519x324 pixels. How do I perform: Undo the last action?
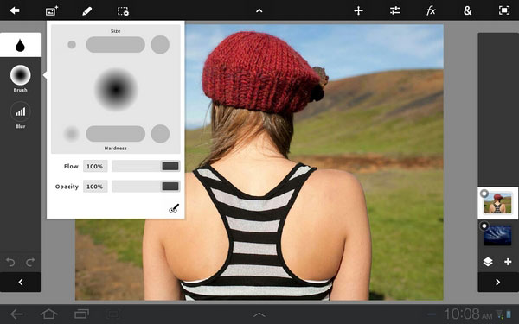pos(10,263)
